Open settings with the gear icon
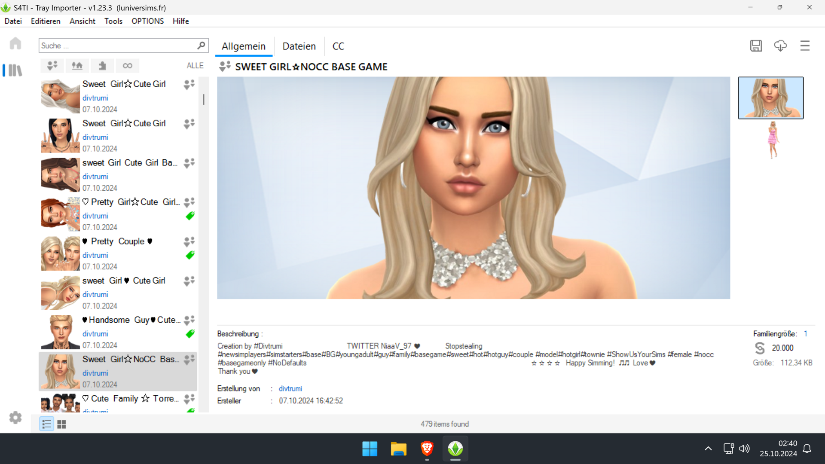 coord(15,418)
